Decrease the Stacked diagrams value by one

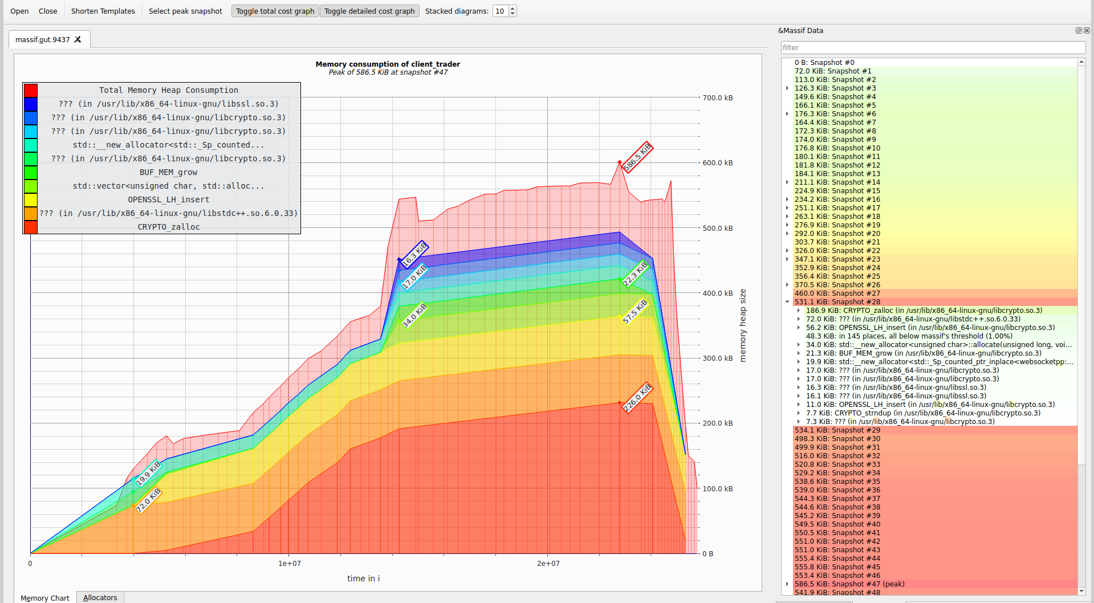pyautogui.click(x=513, y=14)
